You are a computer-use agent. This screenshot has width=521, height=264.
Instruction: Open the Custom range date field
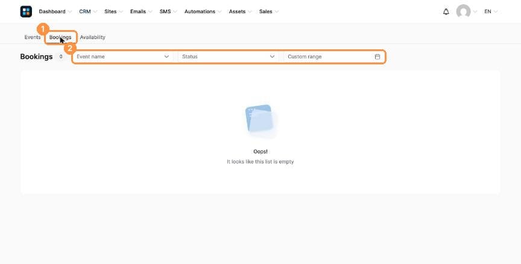334,57
